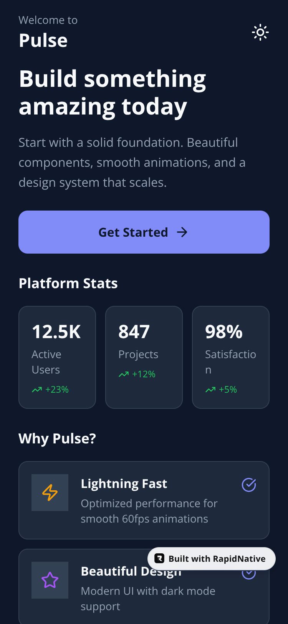The width and height of the screenshot is (288, 624).
Task: Click the Why Pulse? section heading
Action: point(57,438)
